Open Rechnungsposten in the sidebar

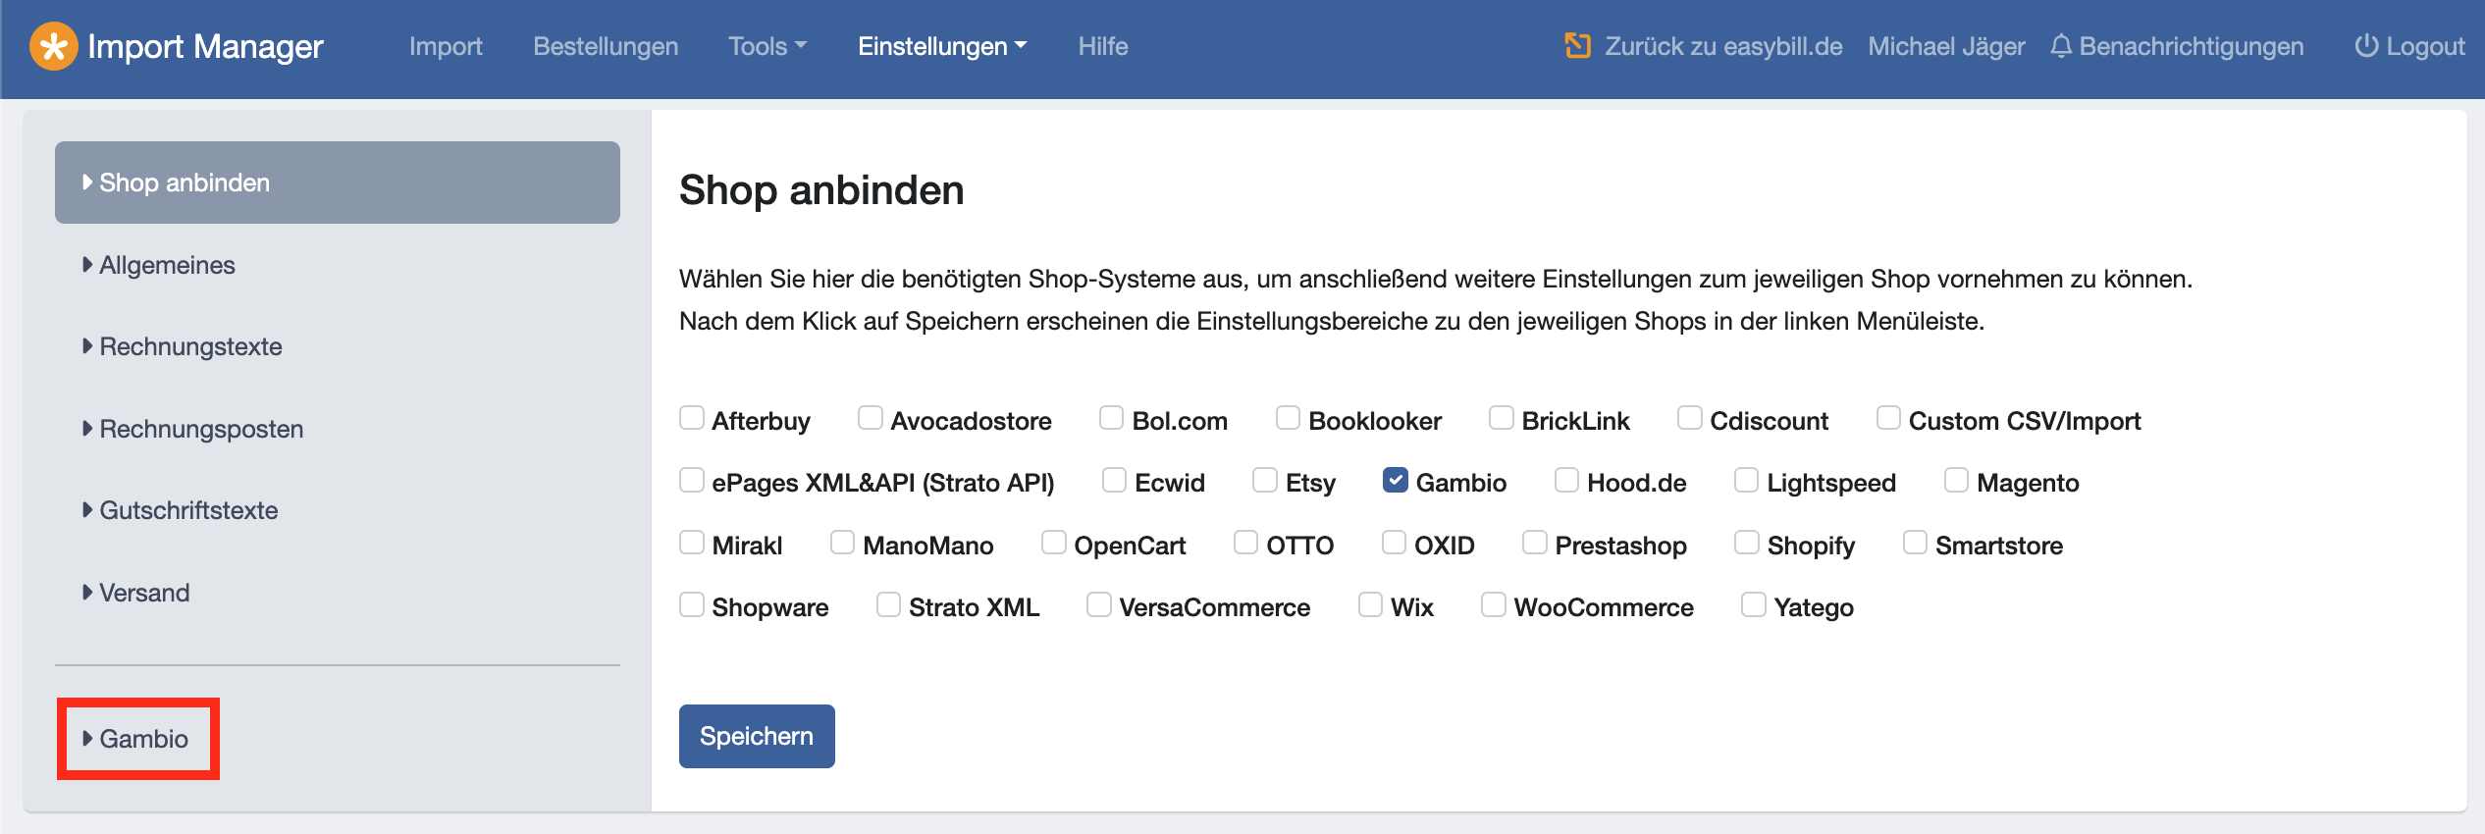338,429
